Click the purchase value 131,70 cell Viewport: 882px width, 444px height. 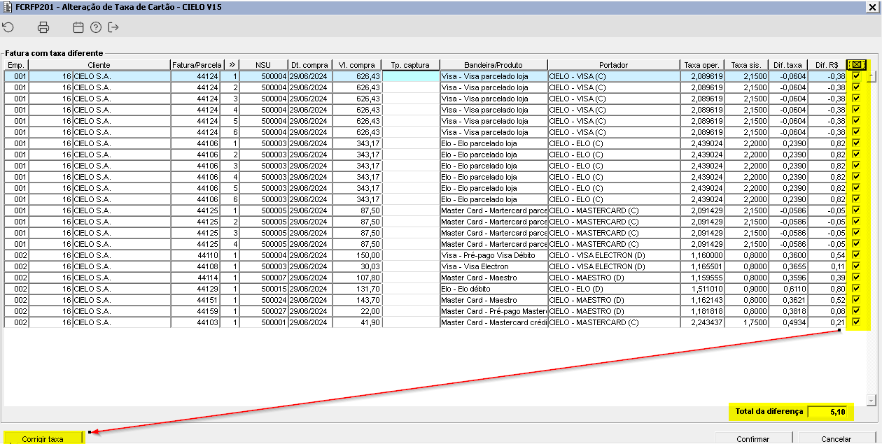coord(357,289)
